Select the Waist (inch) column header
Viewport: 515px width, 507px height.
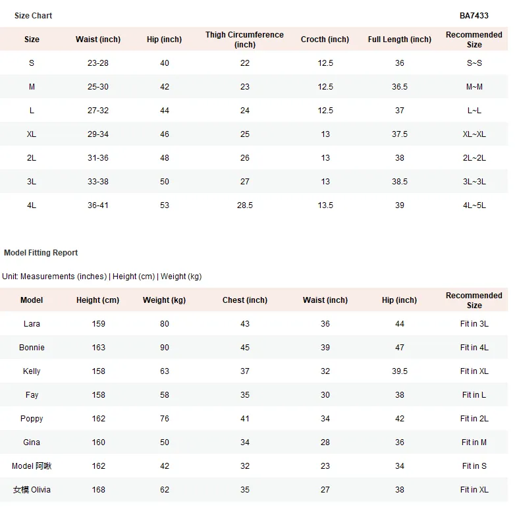(98, 40)
